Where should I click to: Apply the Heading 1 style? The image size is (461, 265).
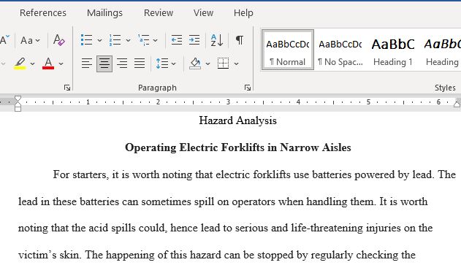[393, 50]
